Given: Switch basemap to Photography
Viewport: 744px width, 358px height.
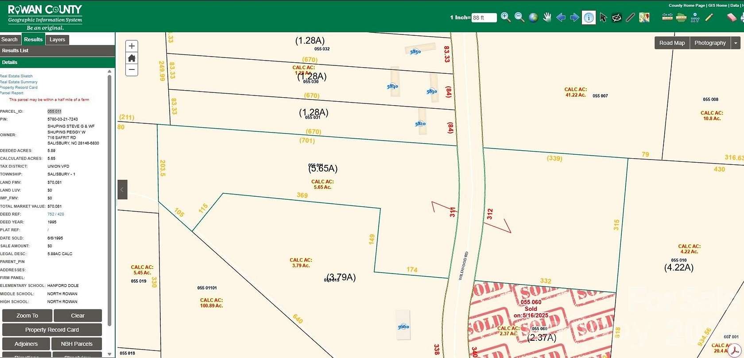Looking at the screenshot, I should coord(710,43).
